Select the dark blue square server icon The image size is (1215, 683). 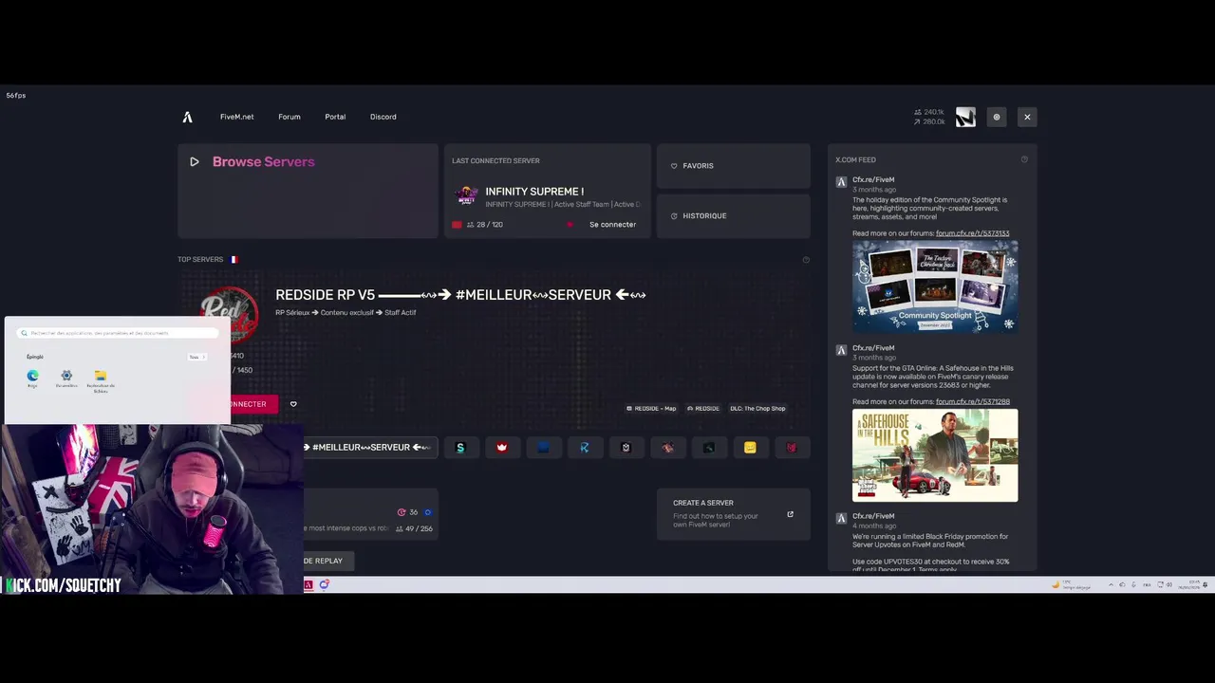543,448
